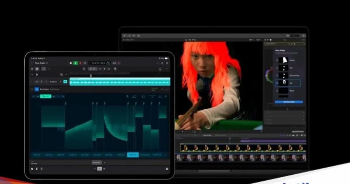
Task: Click the playhead handle on the iPad ruler
Action: 91,75
